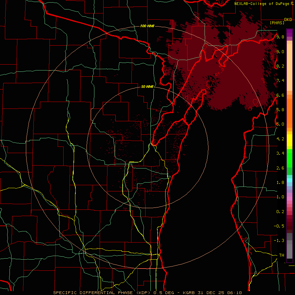This screenshot has width=295, height=295.
Task: Click the Specific Differential Phase caption text
Action: click(147, 293)
